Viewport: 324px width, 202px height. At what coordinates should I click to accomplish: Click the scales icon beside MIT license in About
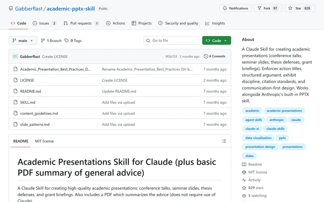(244, 172)
